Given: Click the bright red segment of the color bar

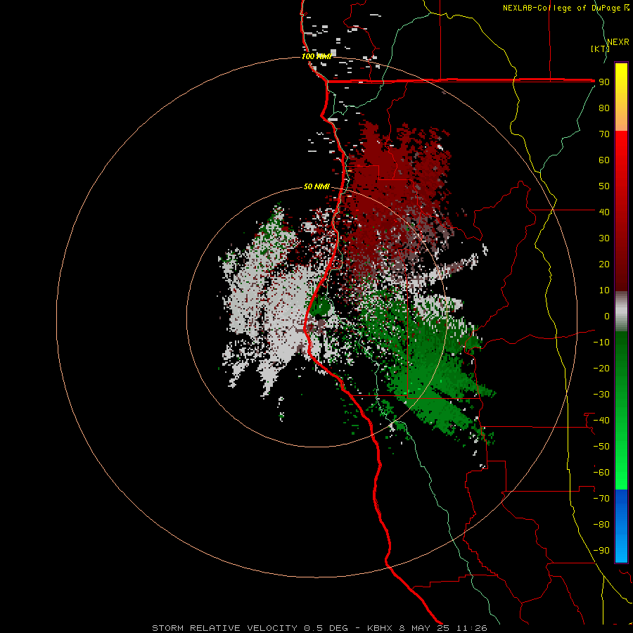Looking at the screenshot, I should (x=621, y=162).
